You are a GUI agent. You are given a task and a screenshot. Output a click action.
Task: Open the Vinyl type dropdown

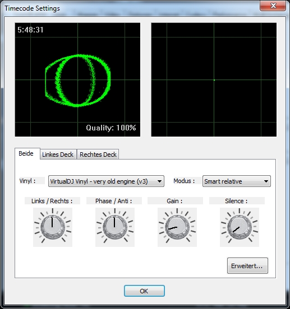106,181
